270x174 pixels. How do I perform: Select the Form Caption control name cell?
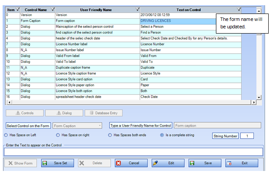tap(38, 21)
